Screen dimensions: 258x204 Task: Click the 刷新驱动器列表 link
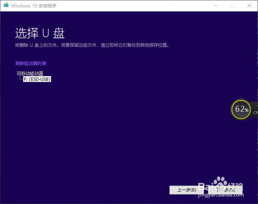click(31, 64)
